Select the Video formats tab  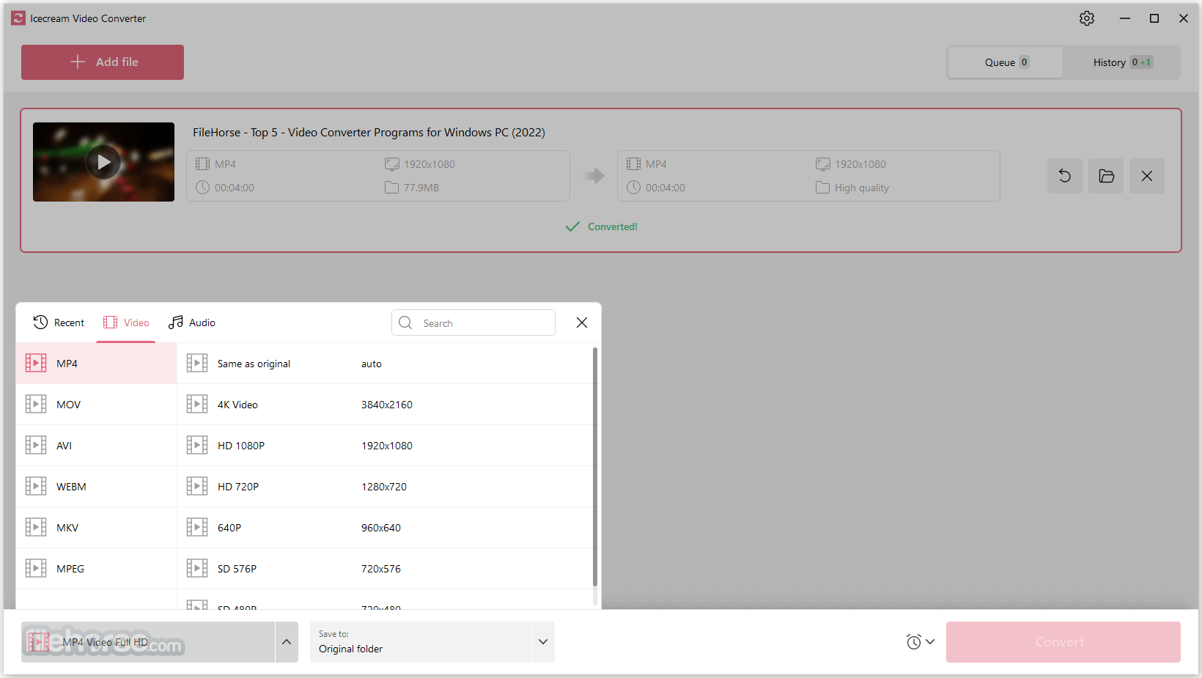tap(126, 323)
